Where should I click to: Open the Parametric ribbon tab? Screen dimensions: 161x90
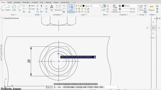26,2
